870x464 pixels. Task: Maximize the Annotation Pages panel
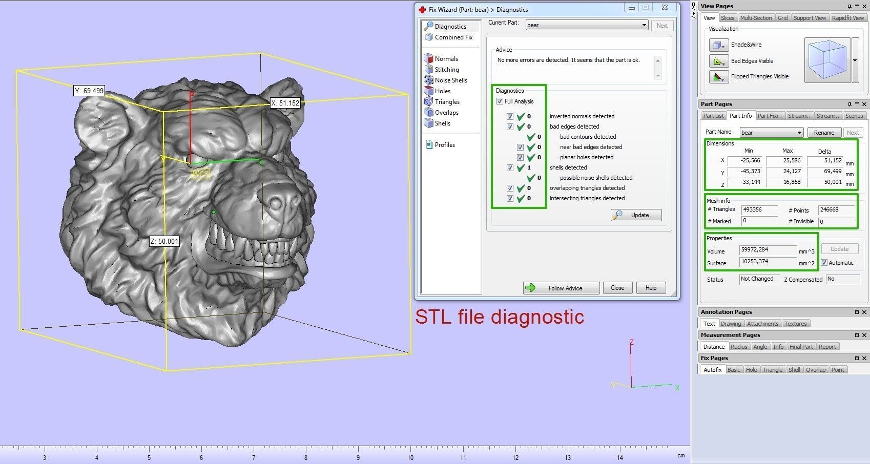[857, 312]
